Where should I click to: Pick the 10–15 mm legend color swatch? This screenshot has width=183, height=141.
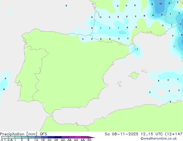pyautogui.click(x=38, y=137)
